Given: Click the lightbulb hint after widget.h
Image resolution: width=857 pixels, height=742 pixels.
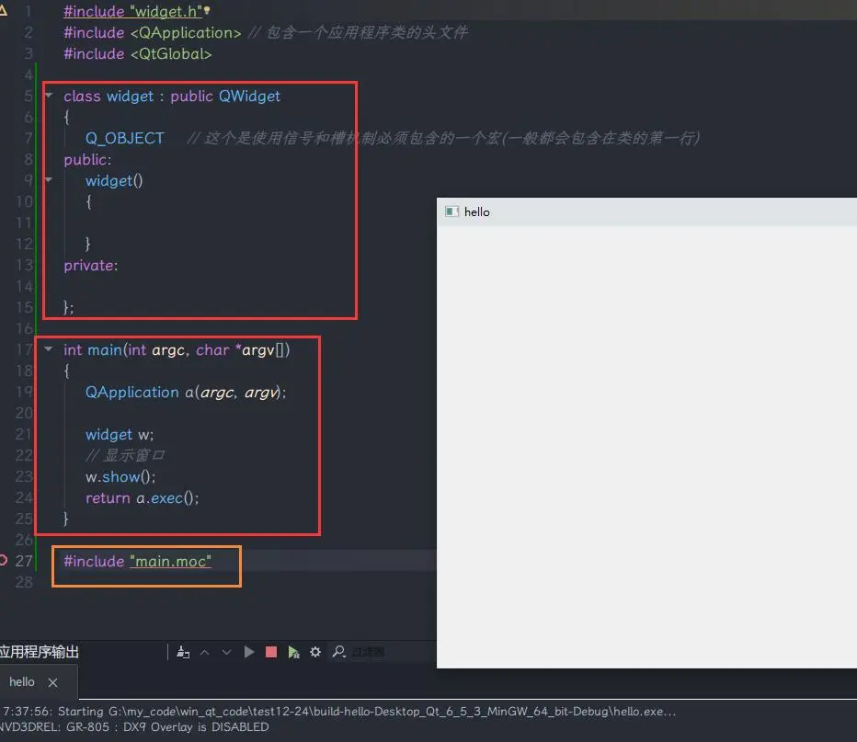Looking at the screenshot, I should (x=207, y=11).
